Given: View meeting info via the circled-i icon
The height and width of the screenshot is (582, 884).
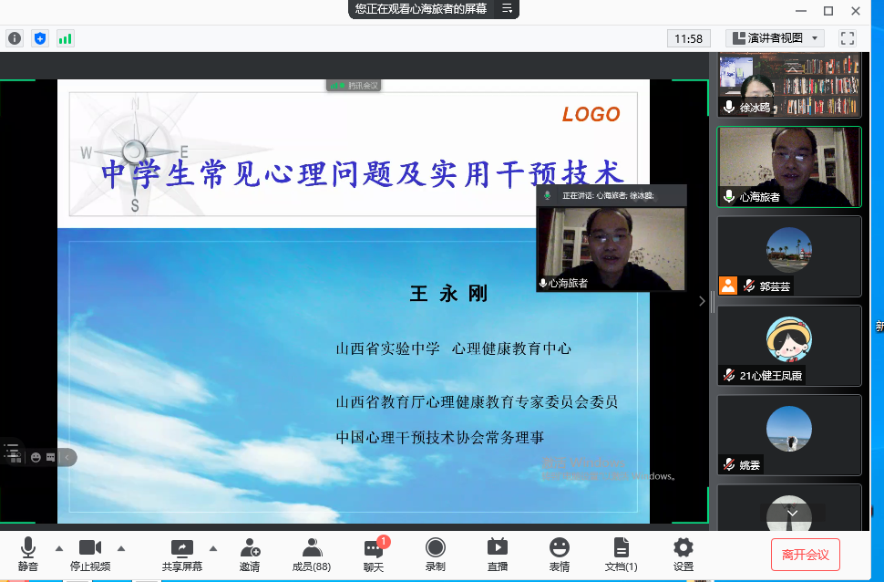Looking at the screenshot, I should 15,38.
